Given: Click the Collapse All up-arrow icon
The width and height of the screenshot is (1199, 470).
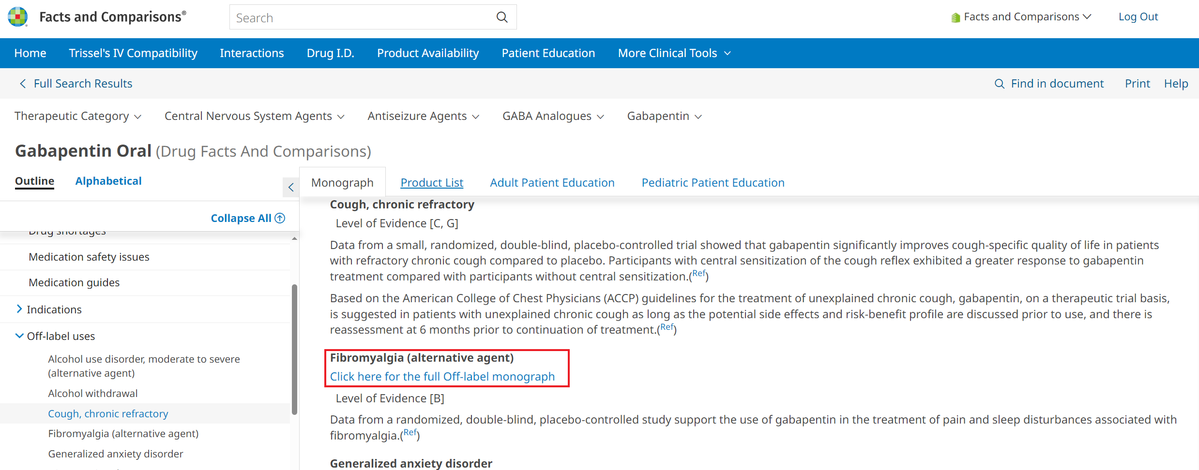Looking at the screenshot, I should point(280,218).
